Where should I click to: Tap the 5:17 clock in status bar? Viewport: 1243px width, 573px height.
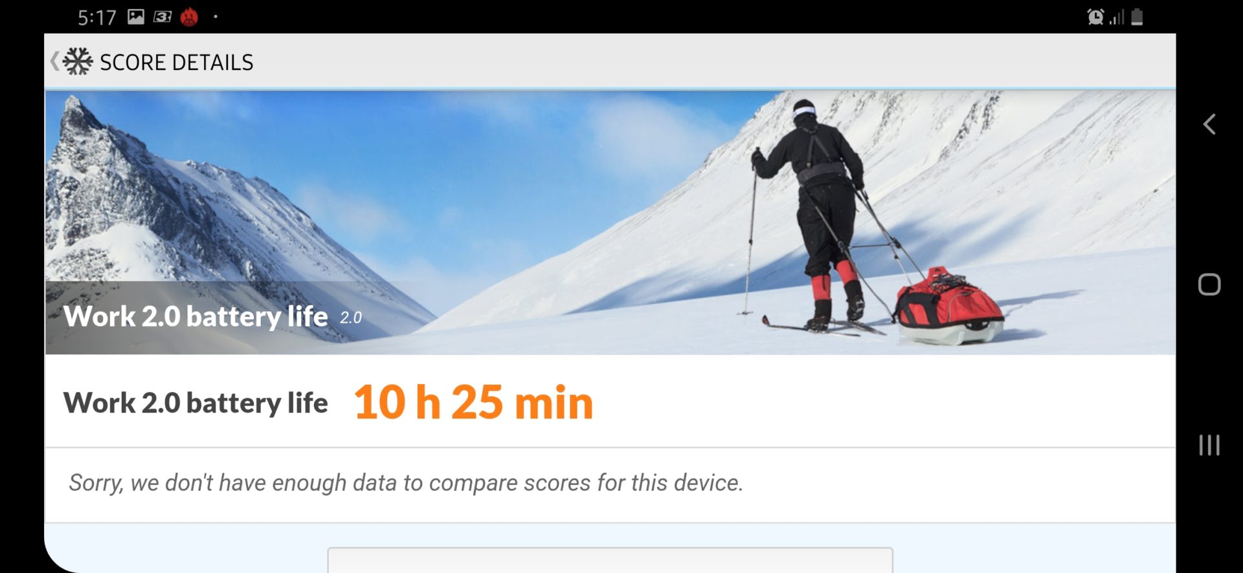tap(97, 17)
